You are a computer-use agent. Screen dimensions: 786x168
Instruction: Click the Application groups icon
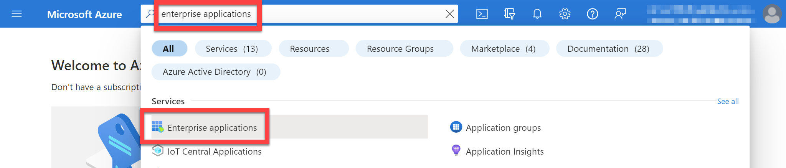click(x=456, y=127)
